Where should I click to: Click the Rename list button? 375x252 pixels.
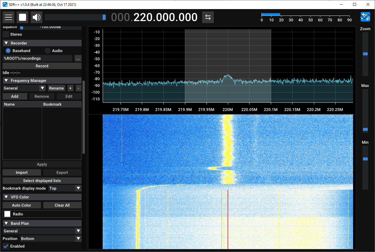(56, 88)
